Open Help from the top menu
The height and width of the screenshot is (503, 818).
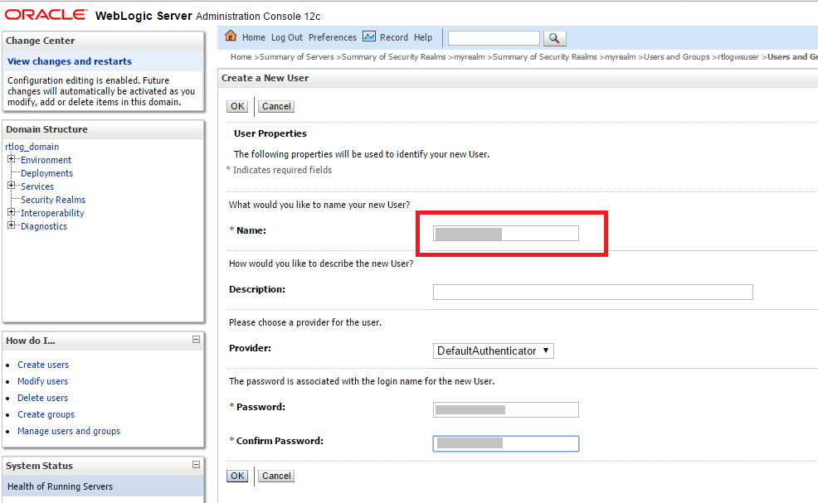click(x=423, y=37)
